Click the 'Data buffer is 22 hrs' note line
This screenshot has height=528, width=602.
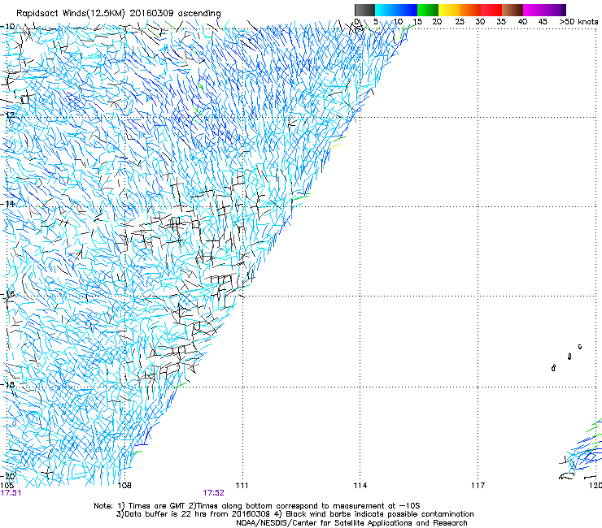[294, 514]
